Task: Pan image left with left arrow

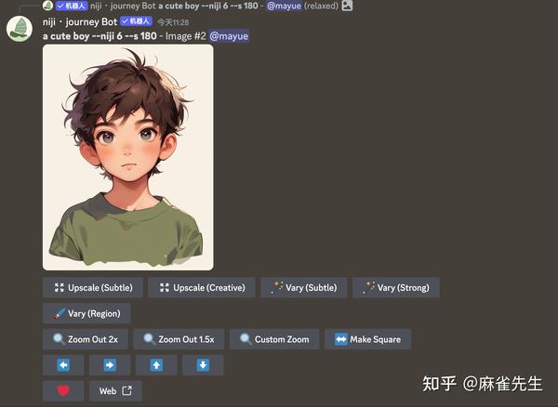Action: [63, 365]
